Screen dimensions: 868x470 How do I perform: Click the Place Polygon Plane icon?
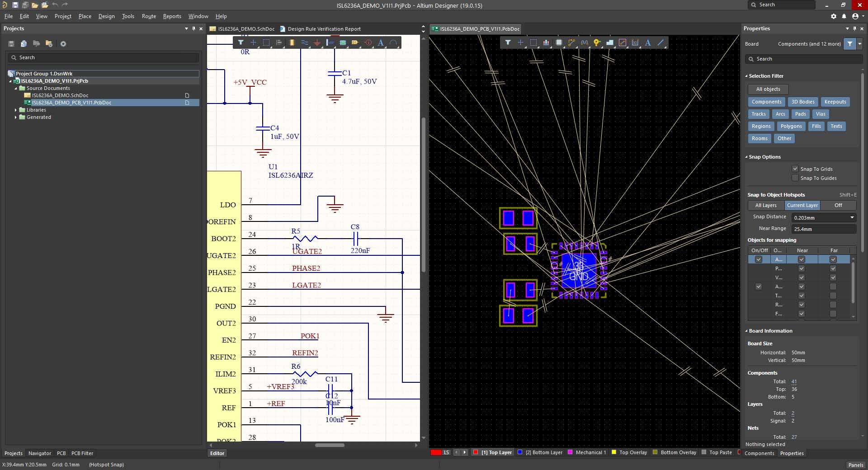click(610, 42)
